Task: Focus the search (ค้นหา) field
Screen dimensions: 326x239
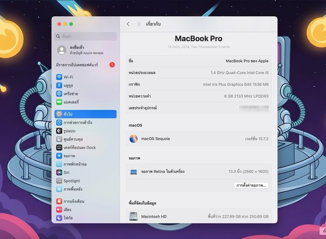Action: click(86, 37)
